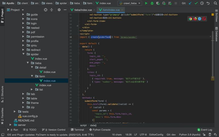The height and width of the screenshot is (137, 219).
Task: Open Project panel gear settings
Action: pos(59,10)
